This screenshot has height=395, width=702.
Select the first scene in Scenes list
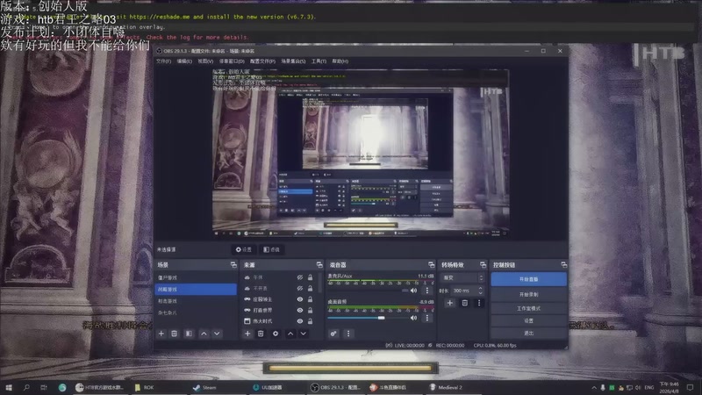[x=196, y=277]
